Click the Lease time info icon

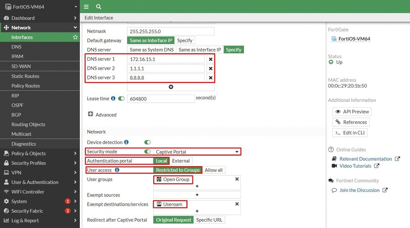[x=113, y=98]
